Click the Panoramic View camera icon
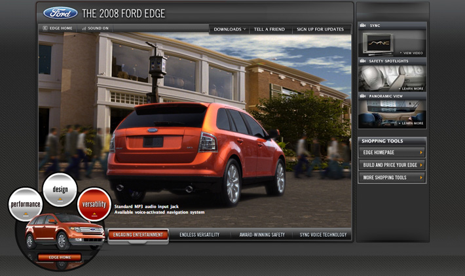The image size is (465, 276). [x=362, y=96]
